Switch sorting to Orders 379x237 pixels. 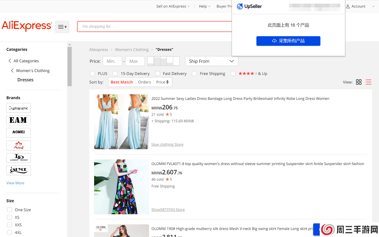click(144, 82)
